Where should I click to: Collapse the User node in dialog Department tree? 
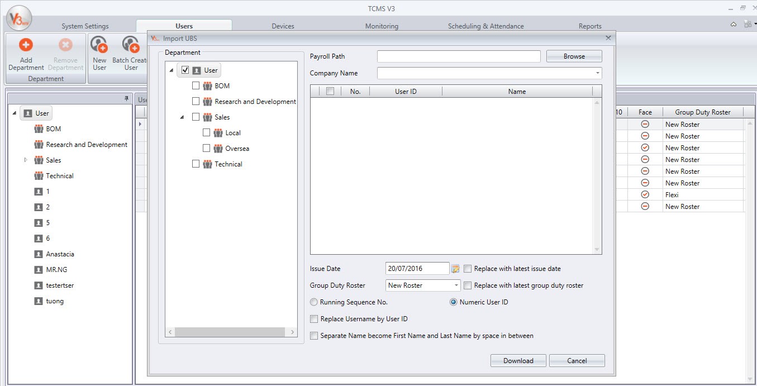point(171,70)
